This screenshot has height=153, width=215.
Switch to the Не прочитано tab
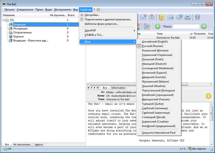21,145
